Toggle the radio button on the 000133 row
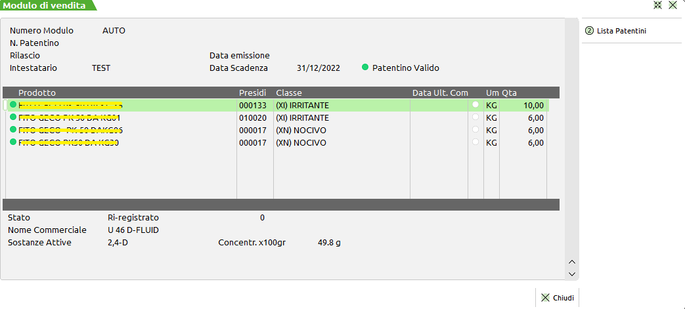This screenshot has height=309, width=685. tap(475, 105)
